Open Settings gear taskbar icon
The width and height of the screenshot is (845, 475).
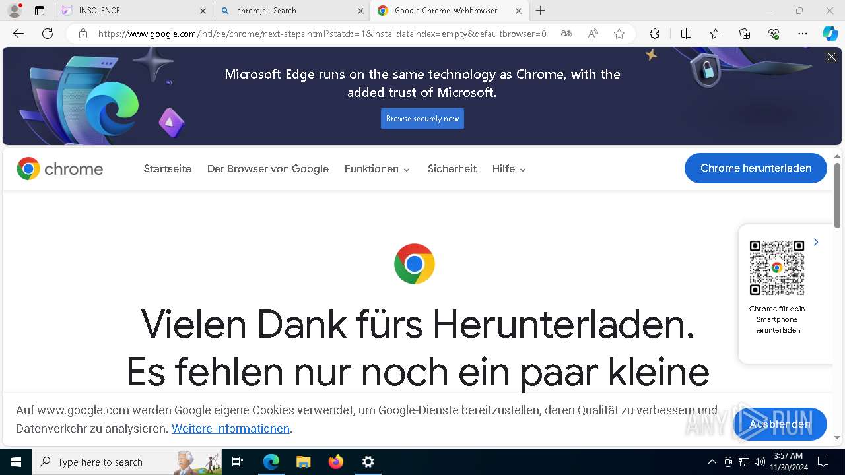(x=368, y=462)
